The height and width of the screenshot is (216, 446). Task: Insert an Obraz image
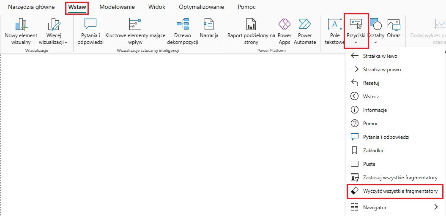(x=394, y=24)
